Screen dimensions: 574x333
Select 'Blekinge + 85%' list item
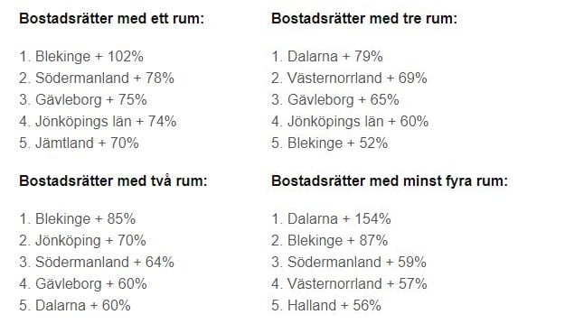[77, 219]
